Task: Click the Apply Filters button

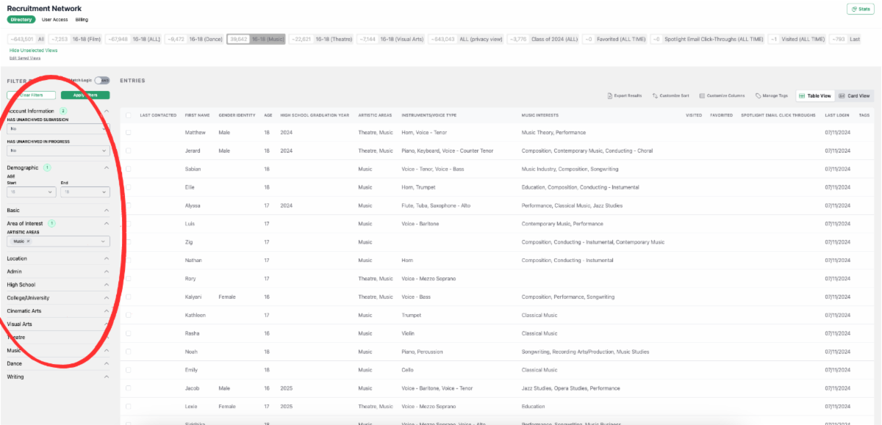Action: tap(85, 95)
